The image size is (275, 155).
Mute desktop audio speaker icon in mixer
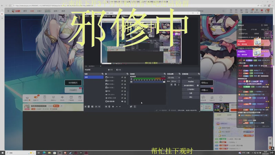[131, 82]
